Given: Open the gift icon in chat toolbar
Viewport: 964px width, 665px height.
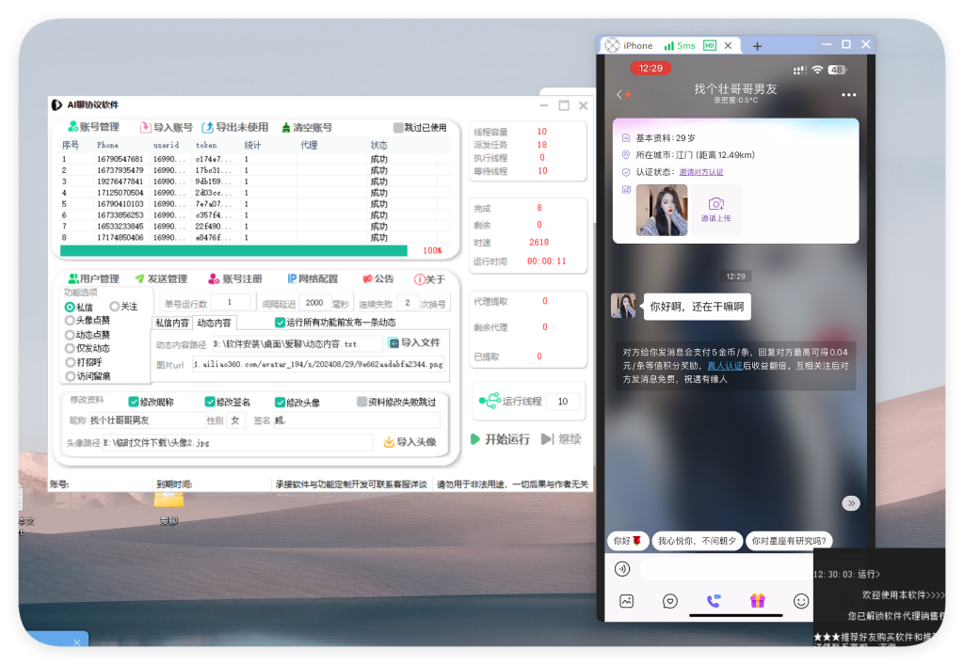Looking at the screenshot, I should click(x=757, y=600).
